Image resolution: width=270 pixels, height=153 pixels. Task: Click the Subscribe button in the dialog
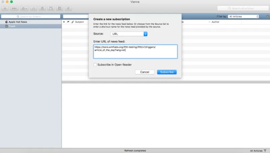click(167, 72)
